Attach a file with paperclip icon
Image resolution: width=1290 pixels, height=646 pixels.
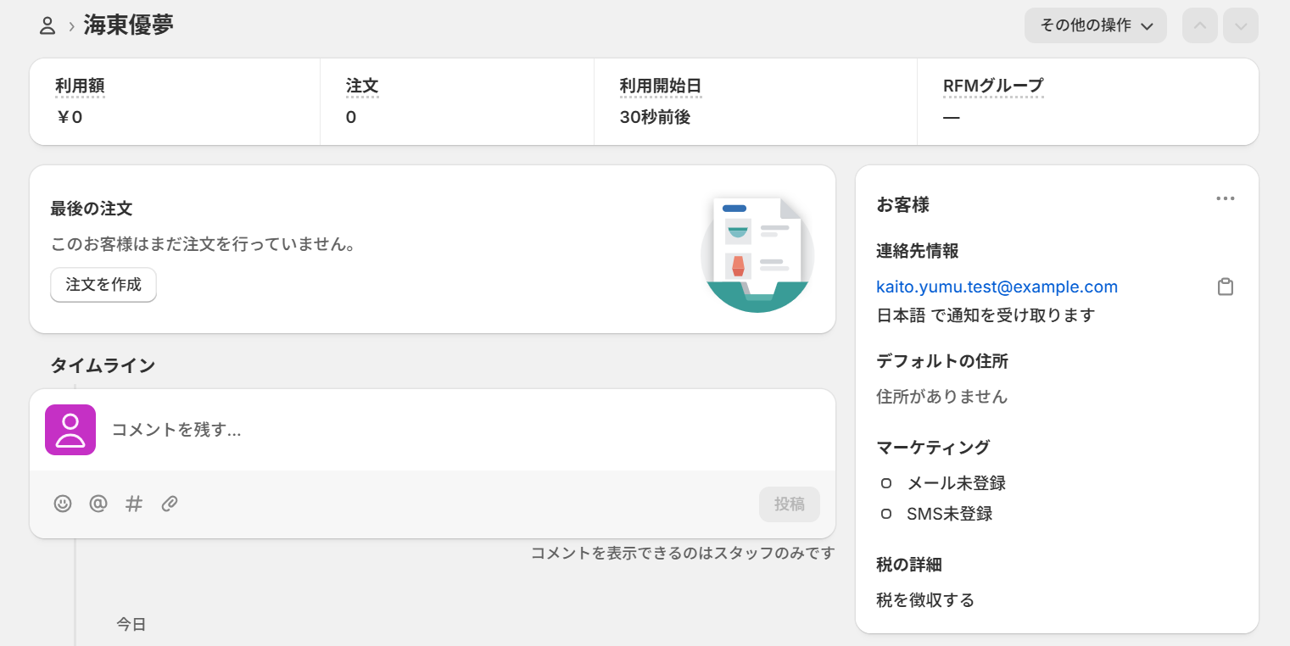170,504
